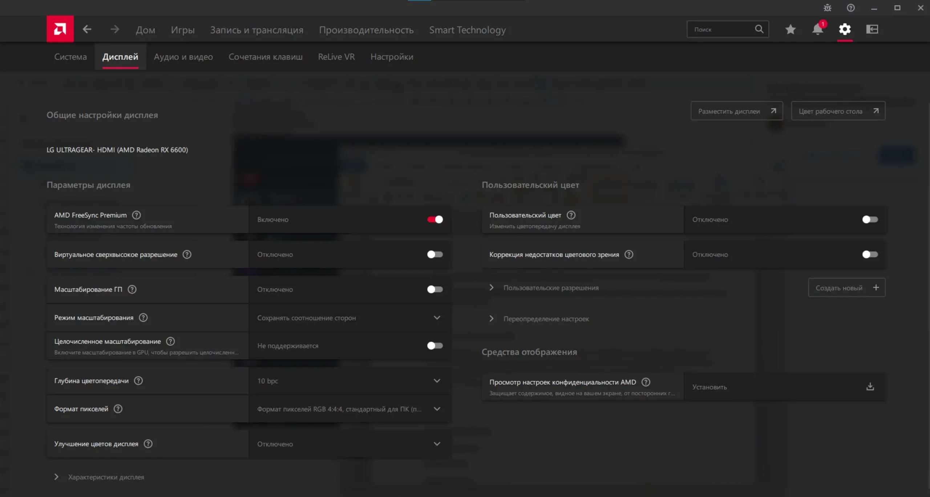Click the Создать новый button
930x497 pixels.
click(x=846, y=288)
